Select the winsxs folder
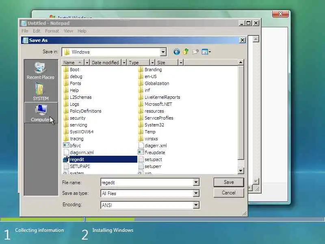The height and width of the screenshot is (244, 325). pyautogui.click(x=148, y=139)
